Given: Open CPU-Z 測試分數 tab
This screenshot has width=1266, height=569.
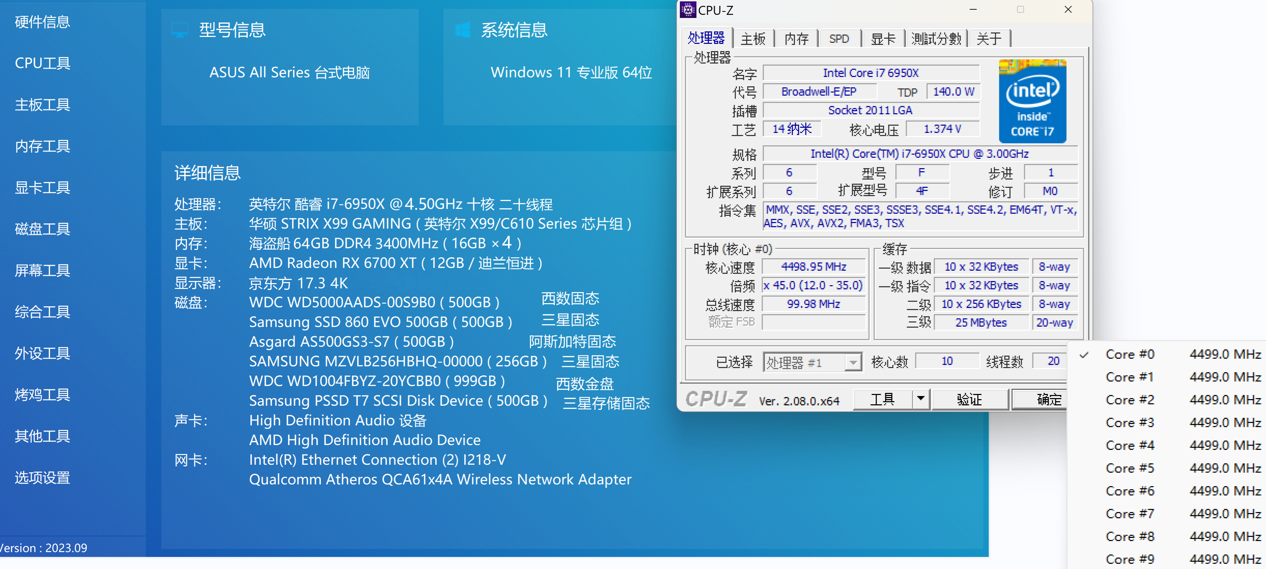Looking at the screenshot, I should [936, 39].
